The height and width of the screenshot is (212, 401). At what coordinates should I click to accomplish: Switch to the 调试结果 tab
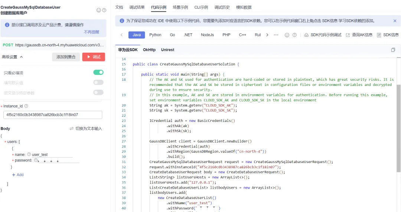click(137, 7)
